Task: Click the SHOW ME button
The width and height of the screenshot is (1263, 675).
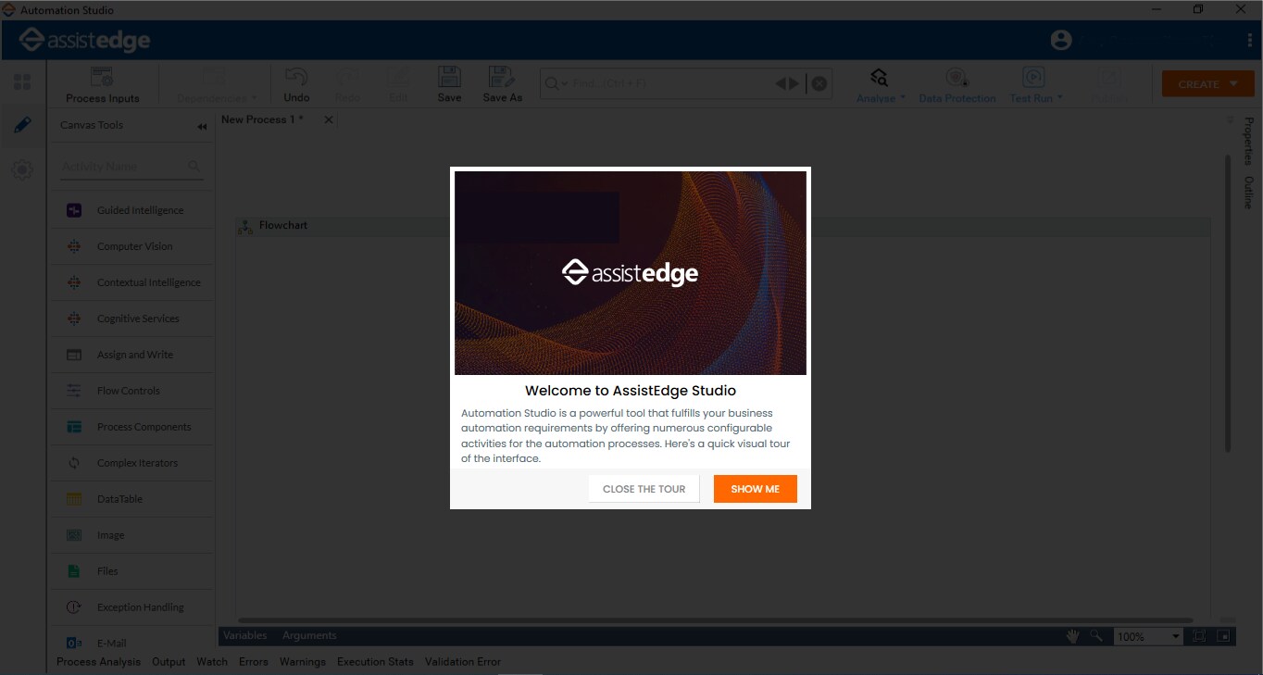Action: [755, 489]
